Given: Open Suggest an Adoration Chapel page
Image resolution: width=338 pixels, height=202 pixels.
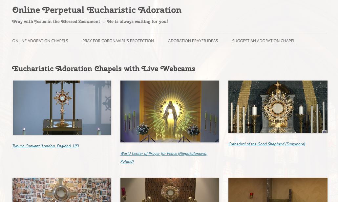Looking at the screenshot, I should pos(264,41).
